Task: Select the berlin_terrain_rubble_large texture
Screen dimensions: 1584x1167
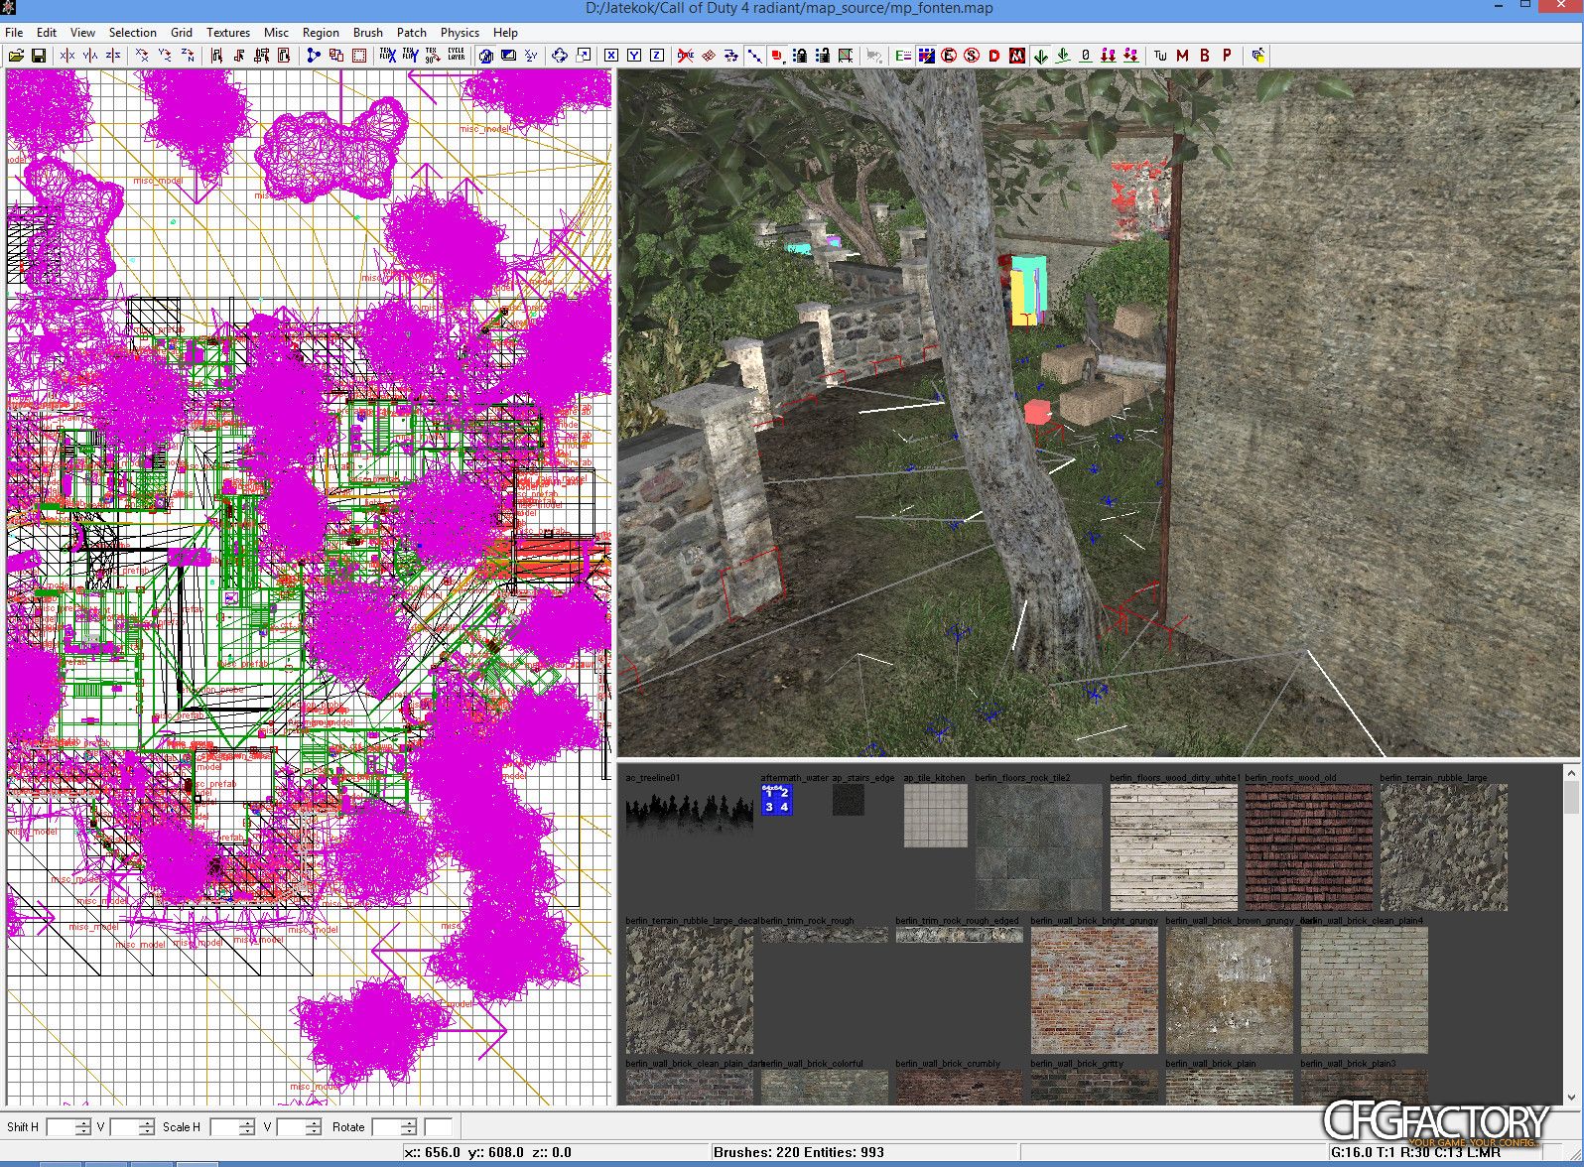Action: click(1444, 847)
